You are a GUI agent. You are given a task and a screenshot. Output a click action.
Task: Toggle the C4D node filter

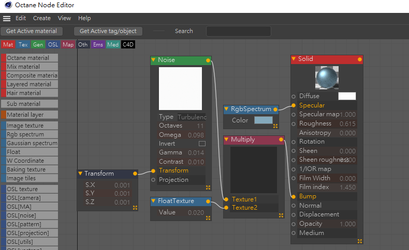(x=128, y=44)
